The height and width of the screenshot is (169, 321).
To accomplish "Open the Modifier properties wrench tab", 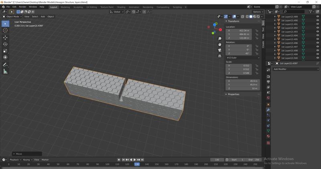I will (268, 110).
